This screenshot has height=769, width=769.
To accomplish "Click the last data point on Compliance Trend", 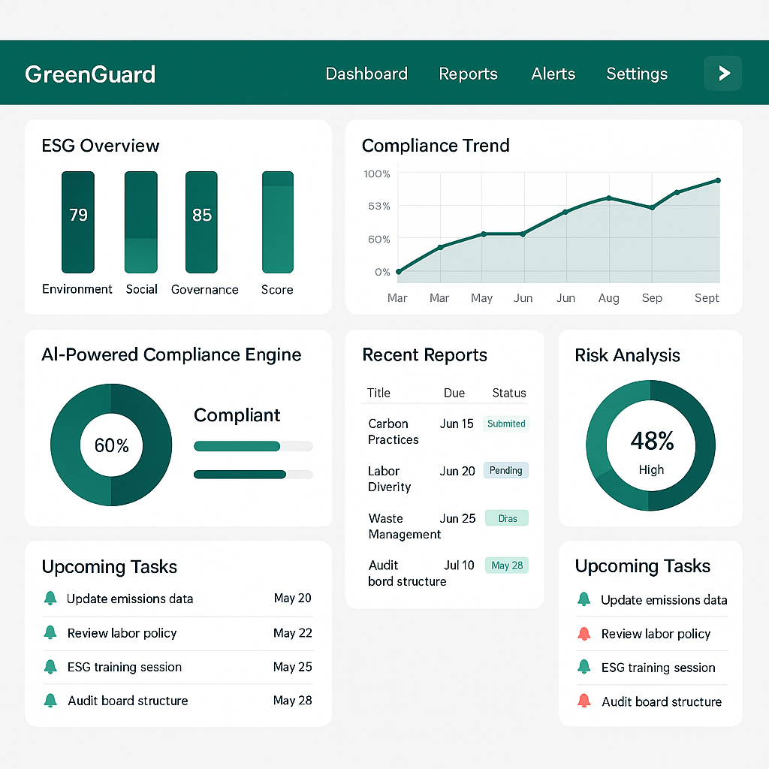I will click(x=718, y=180).
